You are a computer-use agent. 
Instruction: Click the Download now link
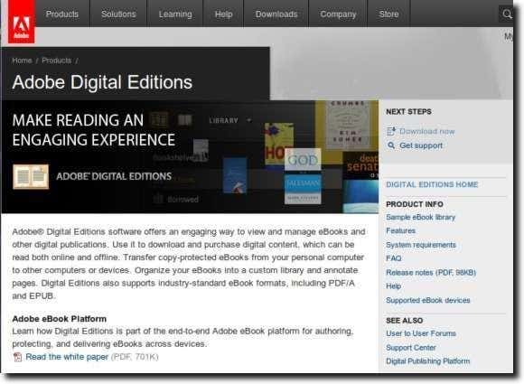(427, 131)
